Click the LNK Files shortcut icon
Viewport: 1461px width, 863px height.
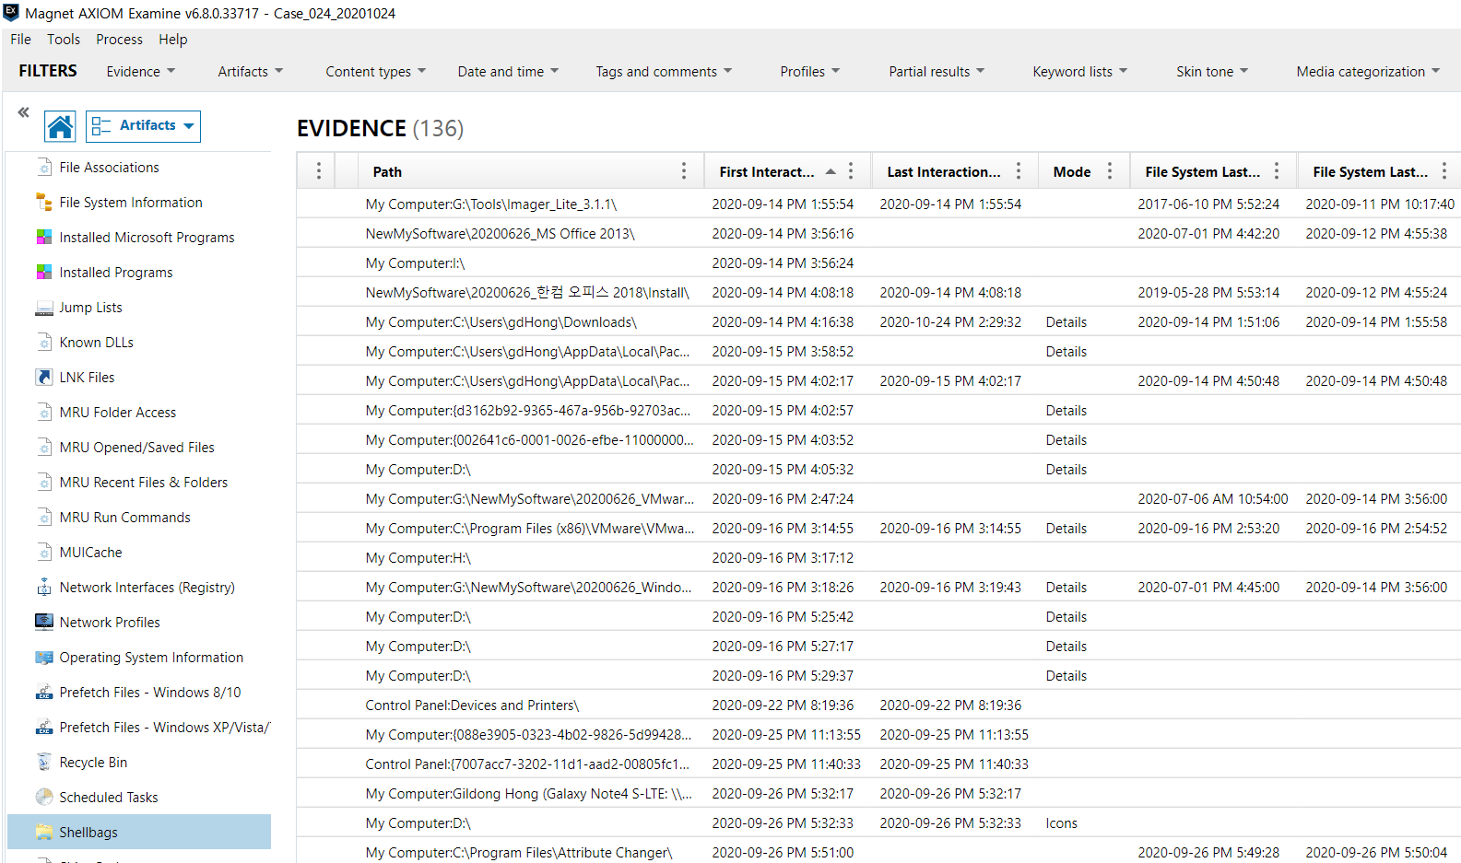click(x=44, y=377)
